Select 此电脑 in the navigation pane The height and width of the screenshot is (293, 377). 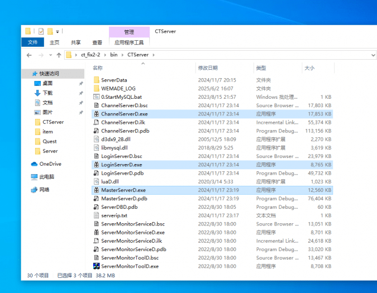click(x=46, y=177)
